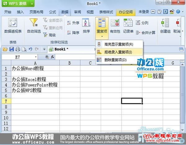Select 拒绝录入重复项(I) menu item
Screen dimensions: 186x145
click(x=119, y=52)
